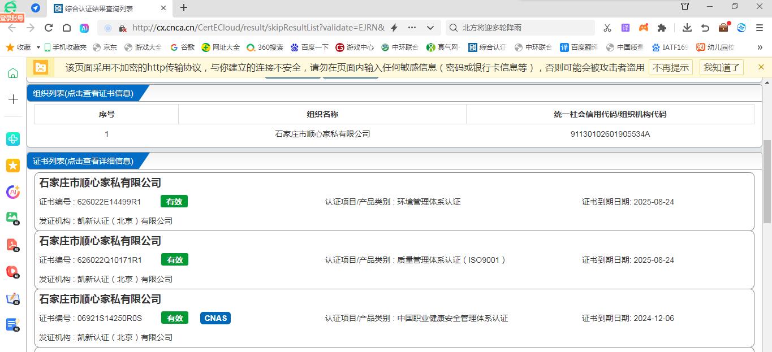Click the AI assistant icon beside address bar
Image resolution: width=772 pixels, height=352 pixels.
coord(84,28)
